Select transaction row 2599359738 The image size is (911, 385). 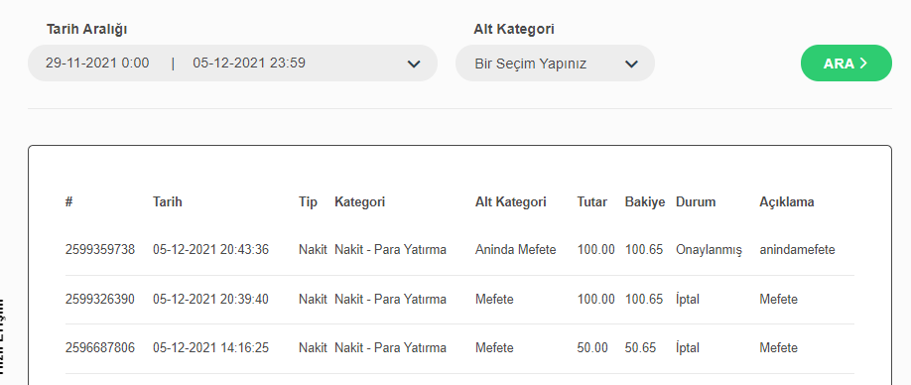(x=459, y=250)
